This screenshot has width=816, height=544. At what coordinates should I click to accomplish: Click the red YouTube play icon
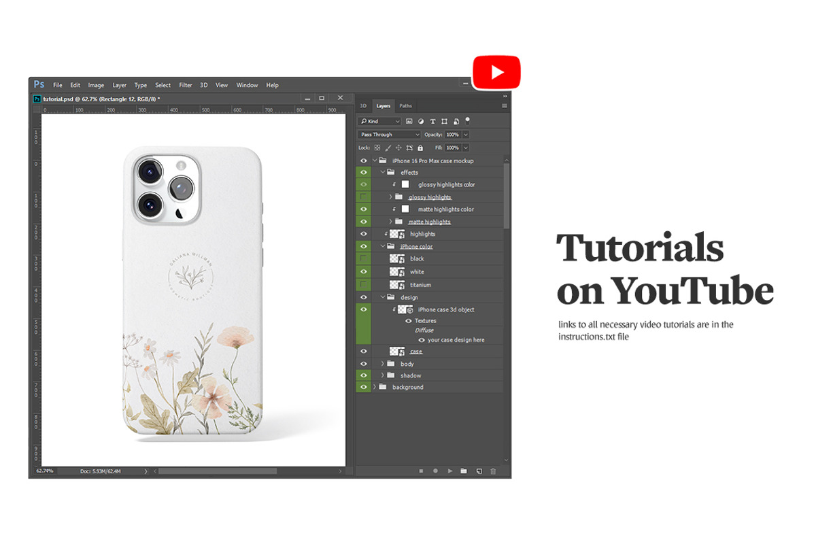click(496, 72)
